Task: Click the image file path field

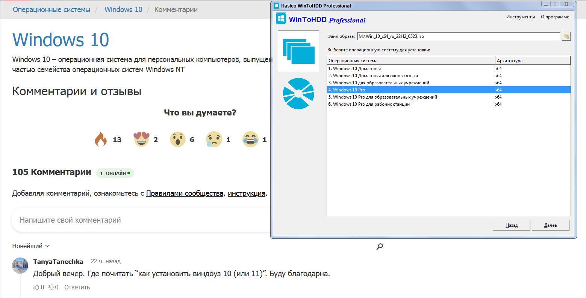Action: 458,36
